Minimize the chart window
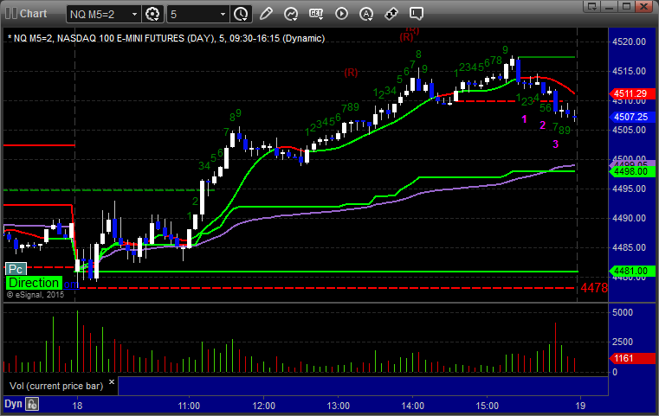Image resolution: width=659 pixels, height=416 pixels. pos(610,6)
